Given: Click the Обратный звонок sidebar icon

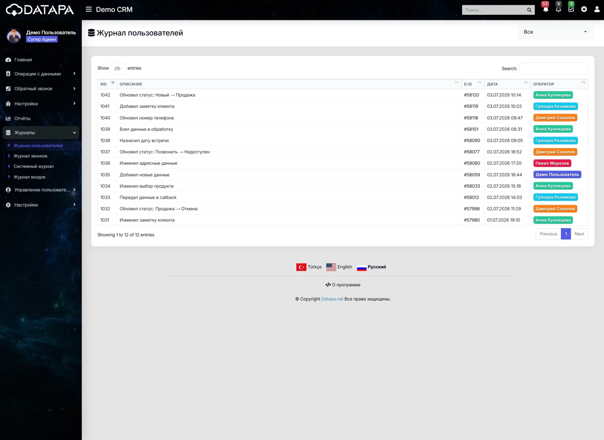Looking at the screenshot, I should [x=8, y=89].
